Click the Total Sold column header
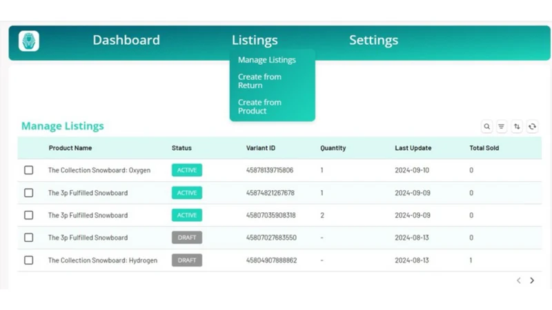The image size is (552, 310). click(x=484, y=148)
